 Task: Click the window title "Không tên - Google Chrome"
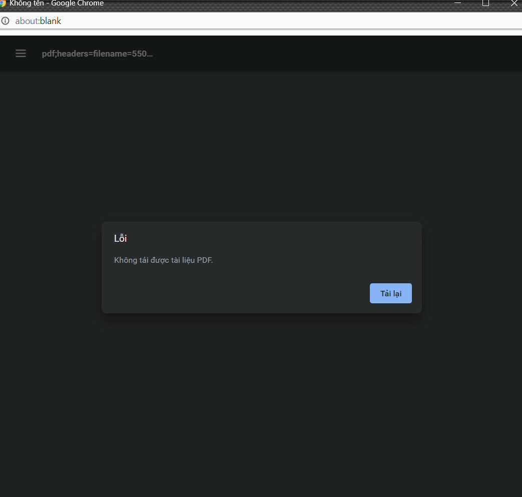pos(57,4)
